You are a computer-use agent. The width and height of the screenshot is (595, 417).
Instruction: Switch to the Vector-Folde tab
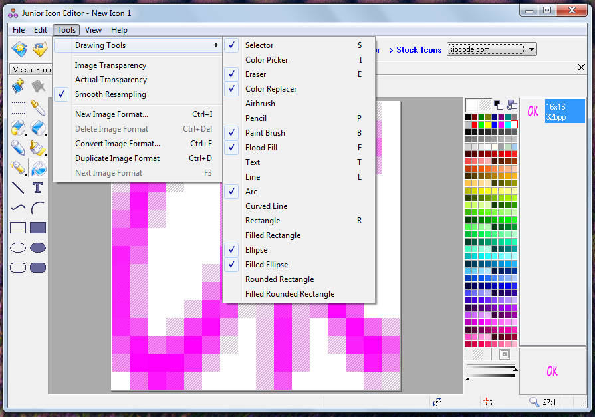coord(31,69)
